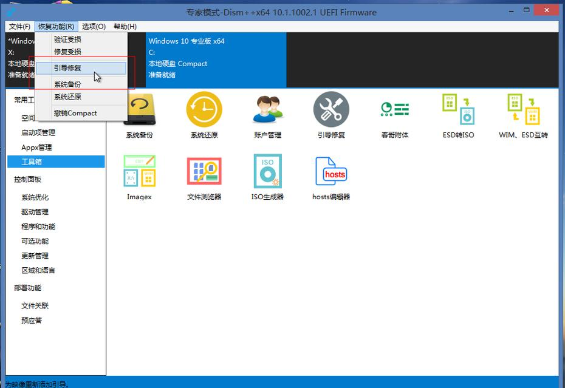Click the ESD转ISO text label

(x=458, y=135)
